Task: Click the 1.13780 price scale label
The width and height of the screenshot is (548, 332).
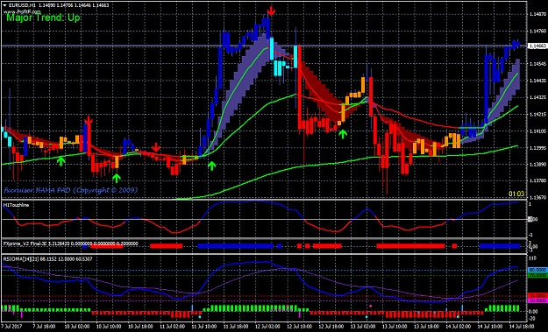Action: [x=537, y=180]
